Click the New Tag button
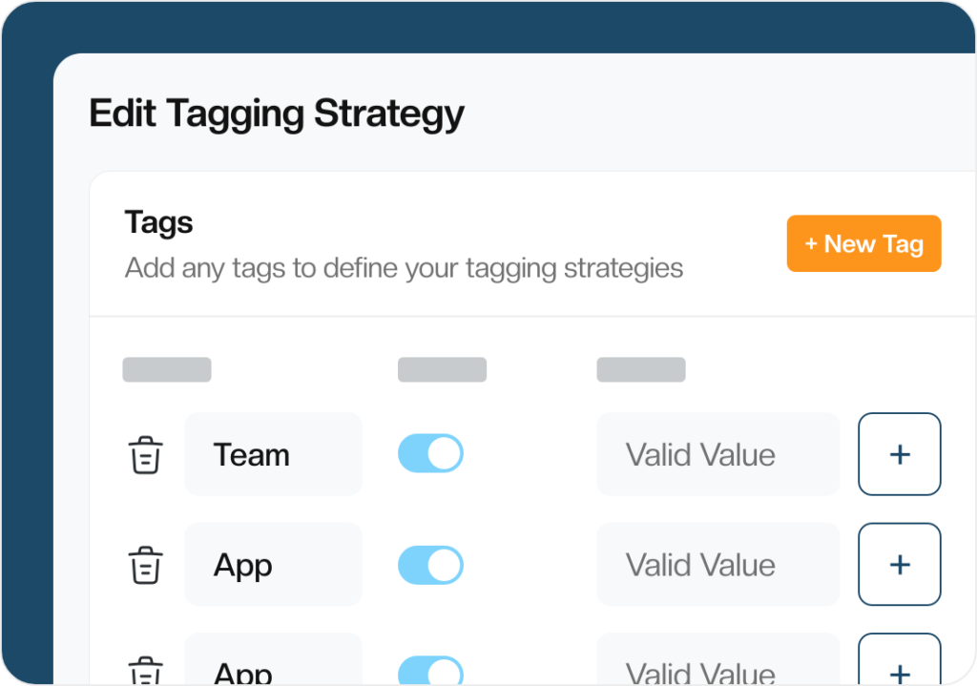Screen dimensions: 977x686 pyautogui.click(x=863, y=243)
